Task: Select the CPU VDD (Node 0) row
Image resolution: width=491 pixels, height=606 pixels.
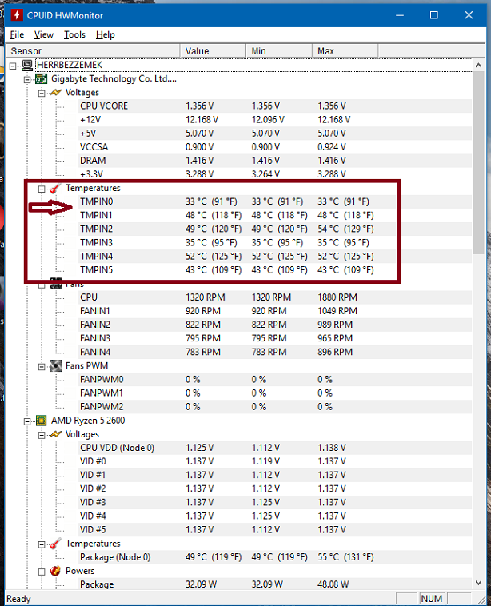Action: pyautogui.click(x=274, y=448)
